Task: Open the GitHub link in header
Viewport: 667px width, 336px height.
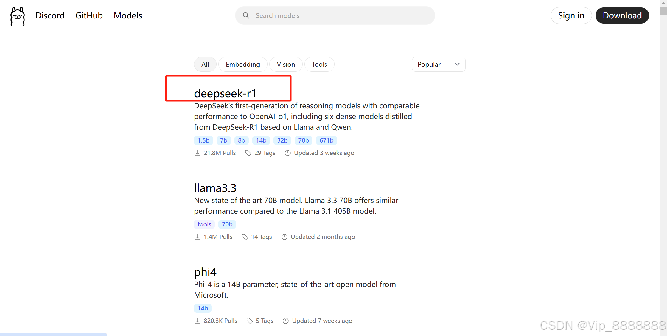Action: [89, 15]
